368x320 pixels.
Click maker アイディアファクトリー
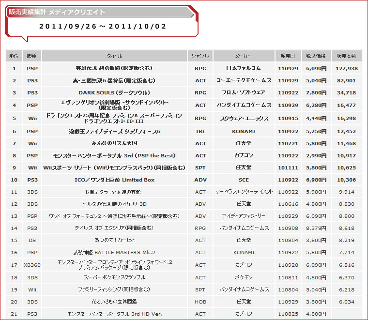[244, 216]
